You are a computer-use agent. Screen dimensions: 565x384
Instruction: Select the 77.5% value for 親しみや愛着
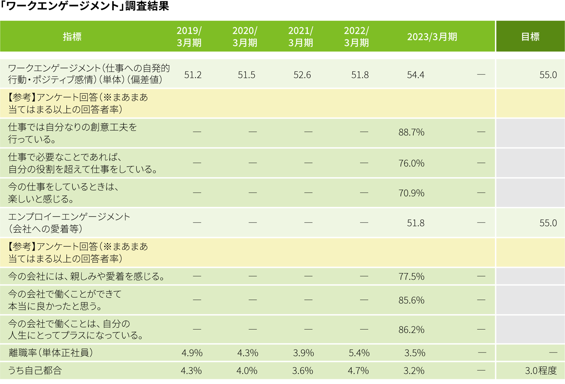[411, 277]
